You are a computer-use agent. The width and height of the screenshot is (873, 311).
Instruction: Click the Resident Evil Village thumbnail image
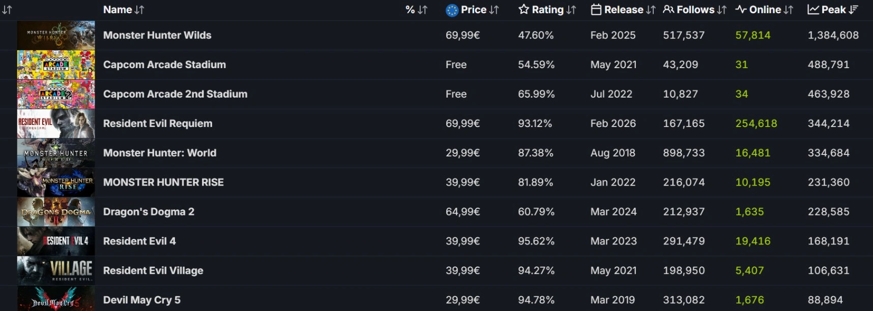[x=56, y=270]
